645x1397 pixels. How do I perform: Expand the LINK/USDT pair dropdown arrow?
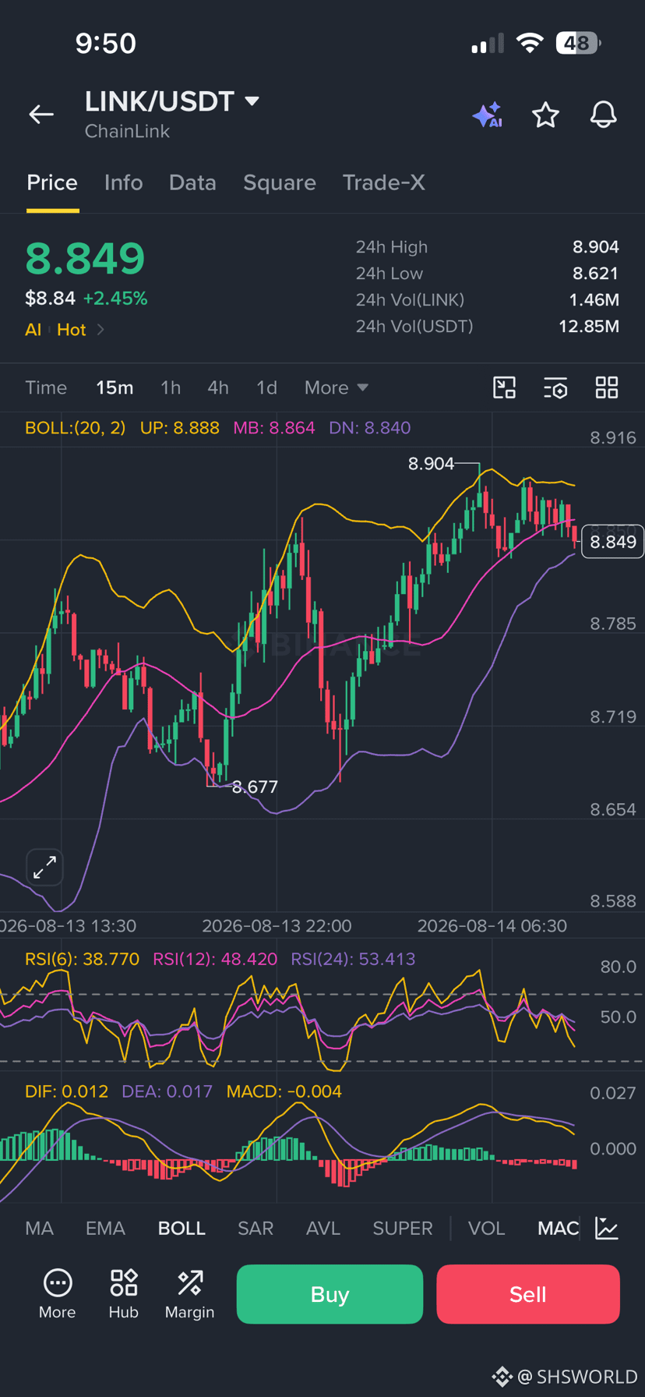[x=252, y=101]
